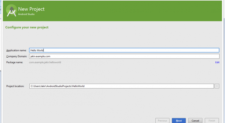Open package name editing via Edit link
225x123 pixels.
click(217, 62)
